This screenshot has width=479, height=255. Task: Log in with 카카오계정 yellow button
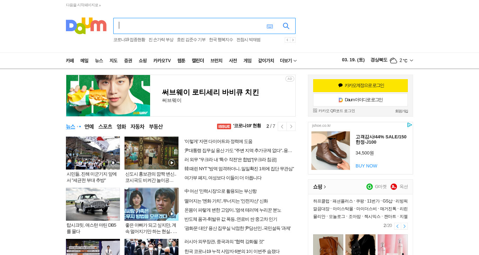tap(360, 85)
